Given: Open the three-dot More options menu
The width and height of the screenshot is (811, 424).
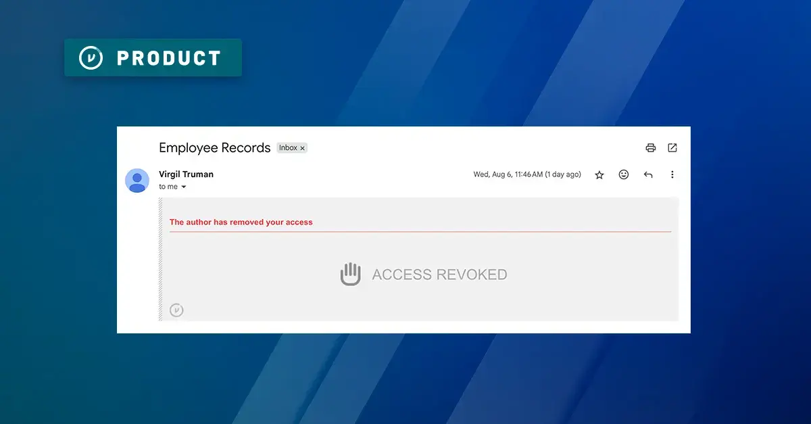Looking at the screenshot, I should [672, 174].
